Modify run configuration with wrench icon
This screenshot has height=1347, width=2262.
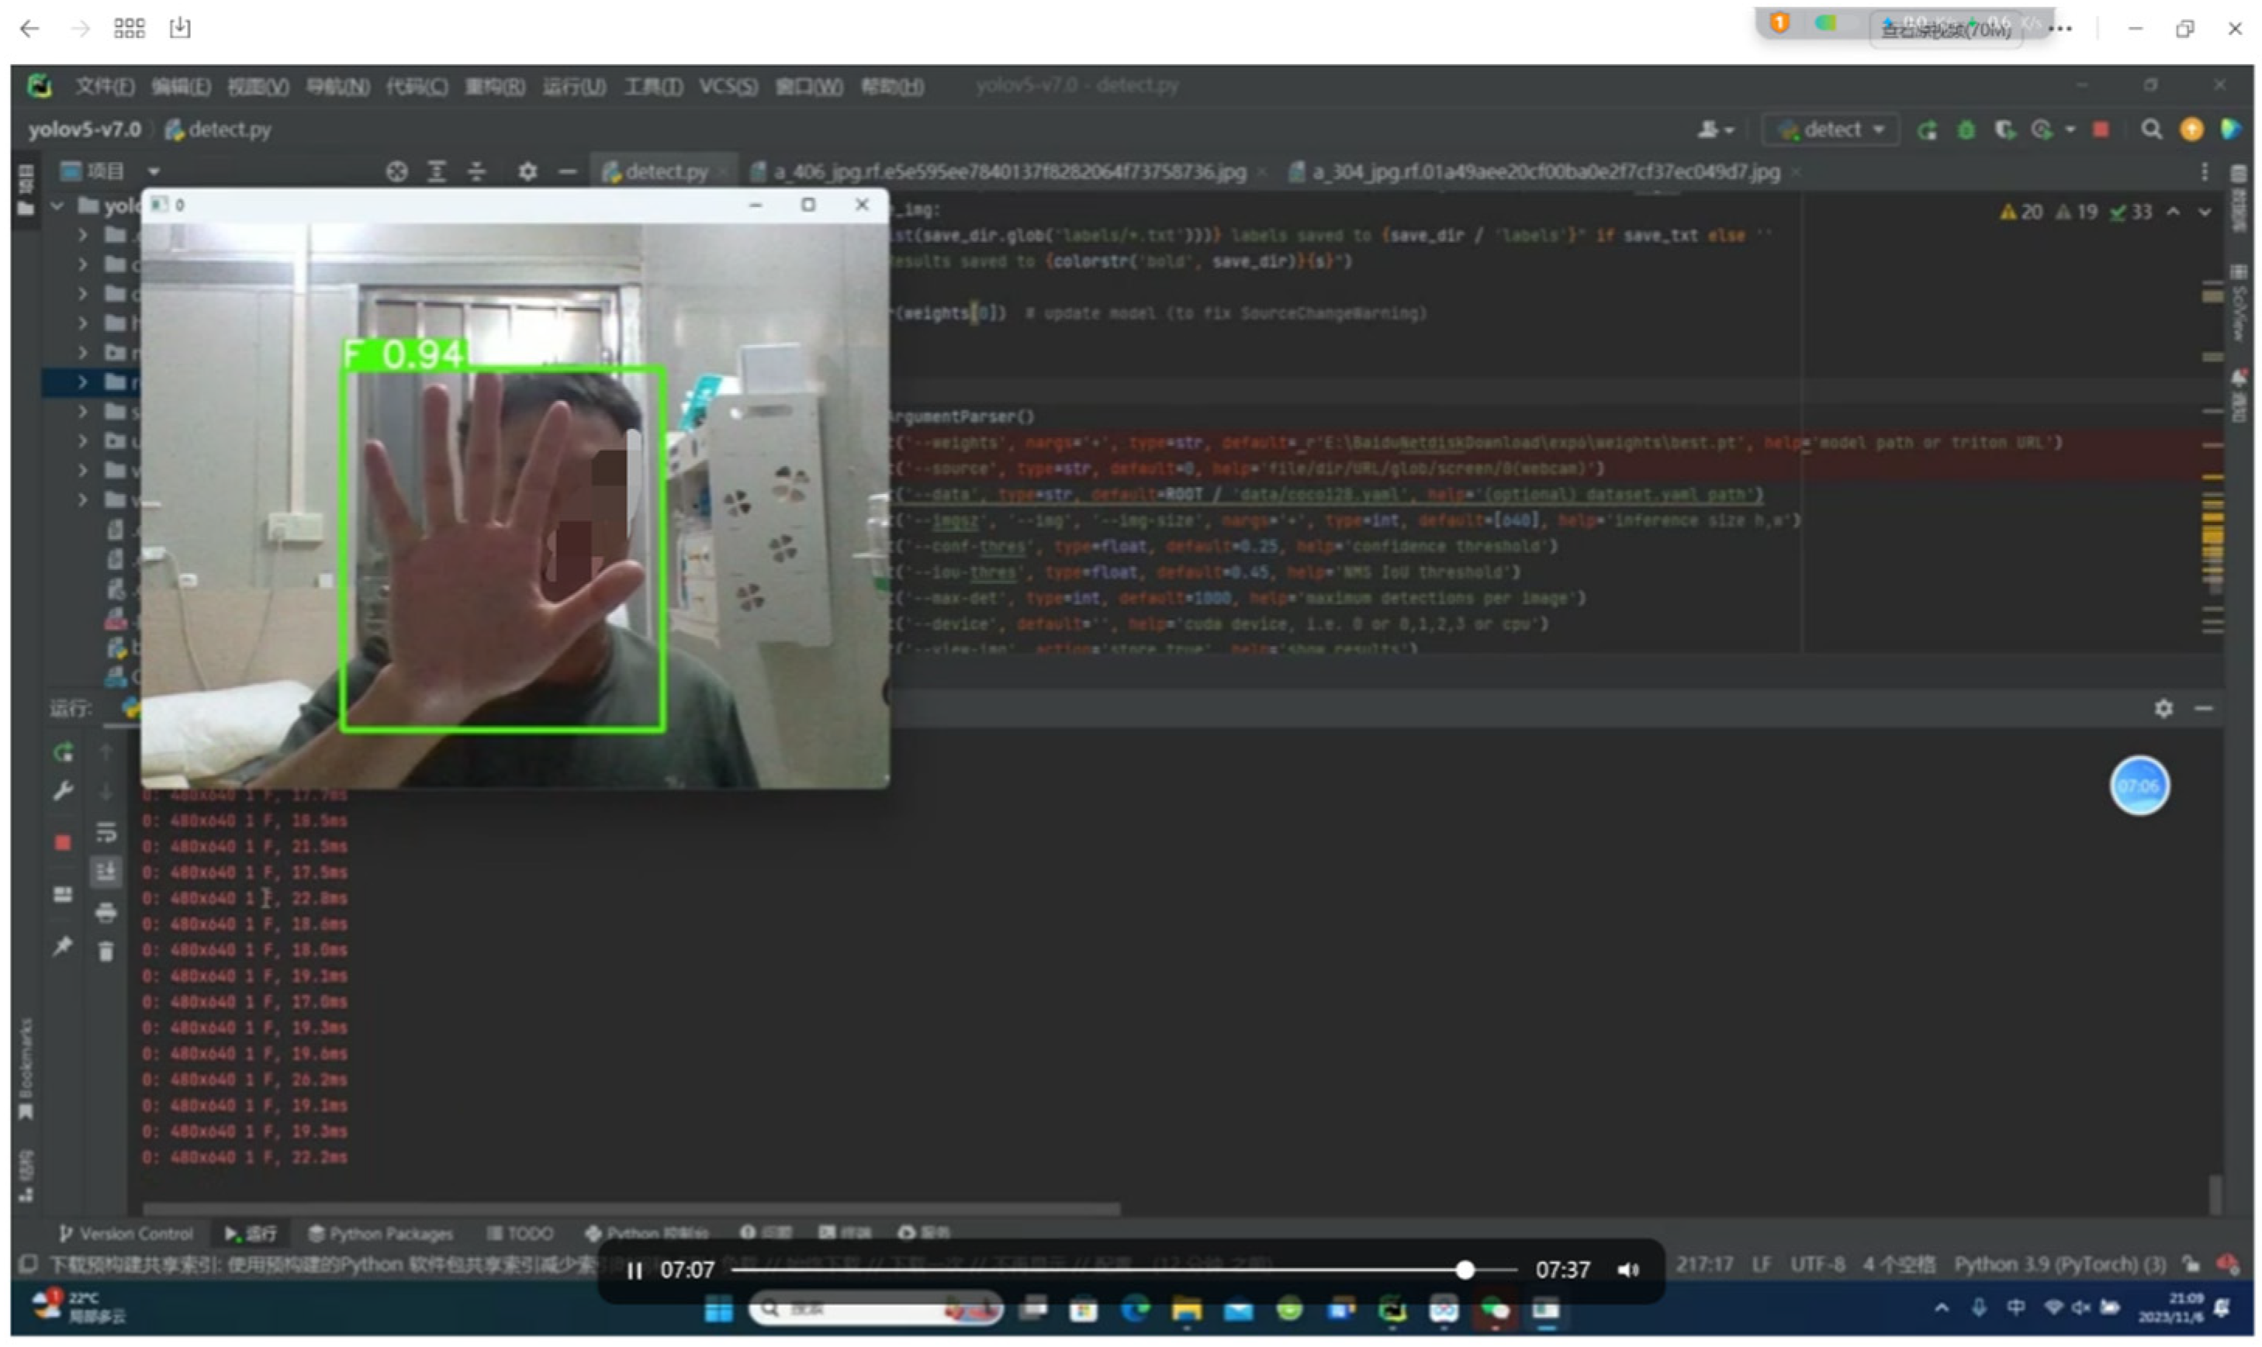coord(63,792)
